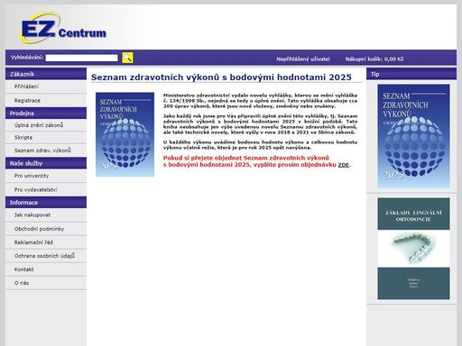Screen dimensions: 462x346
Task: Click Nepřihlášený uživatel status text
Action: [303, 59]
